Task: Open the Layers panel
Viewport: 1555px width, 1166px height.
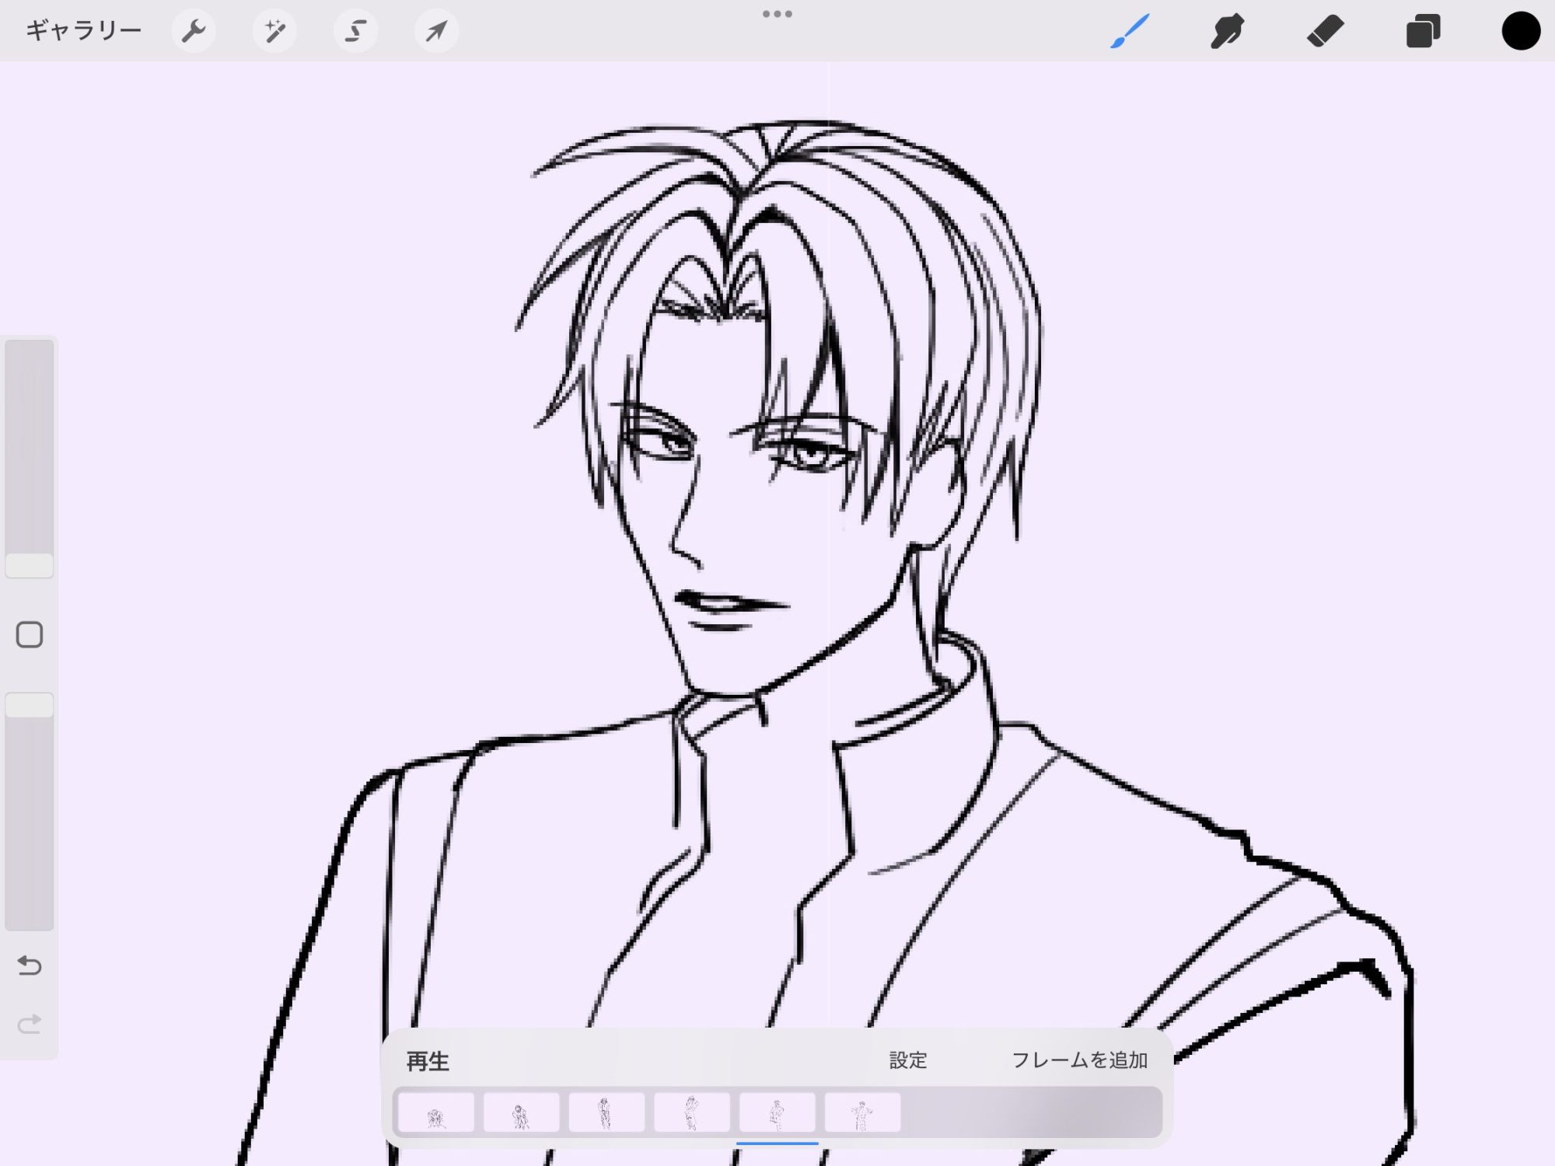Action: pos(1423,31)
